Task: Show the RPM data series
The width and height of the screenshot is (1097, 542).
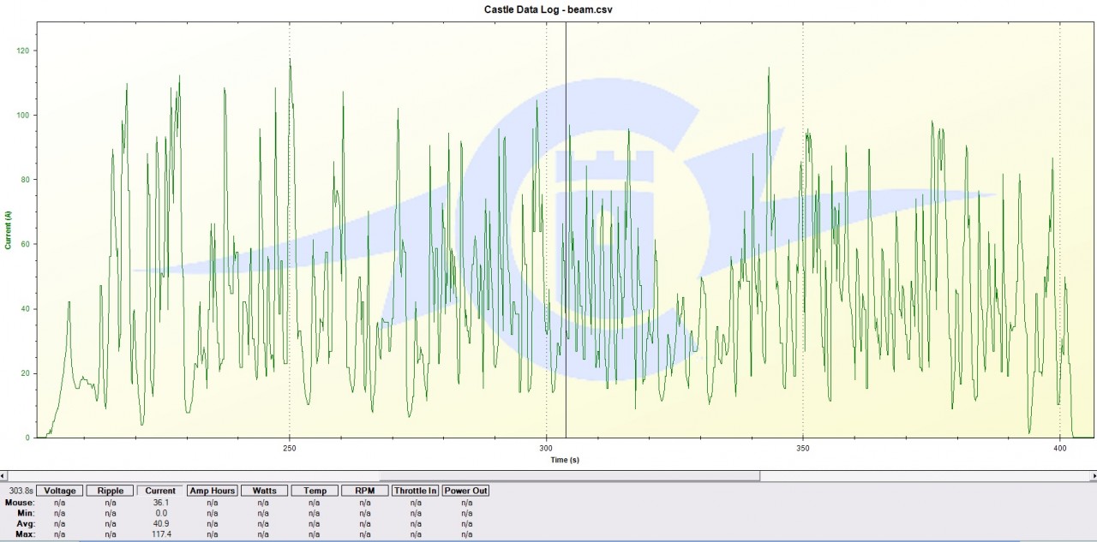Action: click(365, 491)
